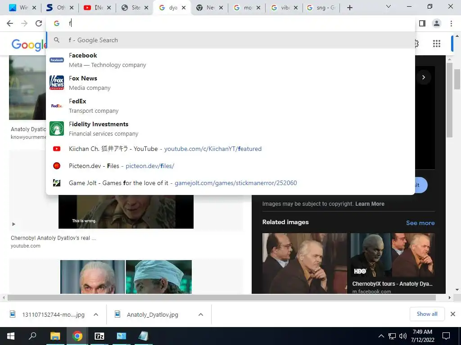Open the side panel icon
461x345 pixels.
pyautogui.click(x=422, y=23)
